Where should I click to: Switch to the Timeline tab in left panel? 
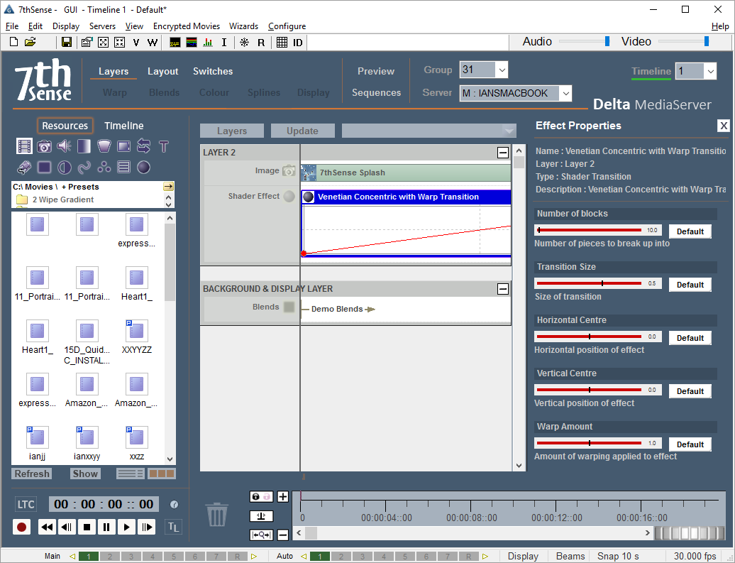coord(123,126)
